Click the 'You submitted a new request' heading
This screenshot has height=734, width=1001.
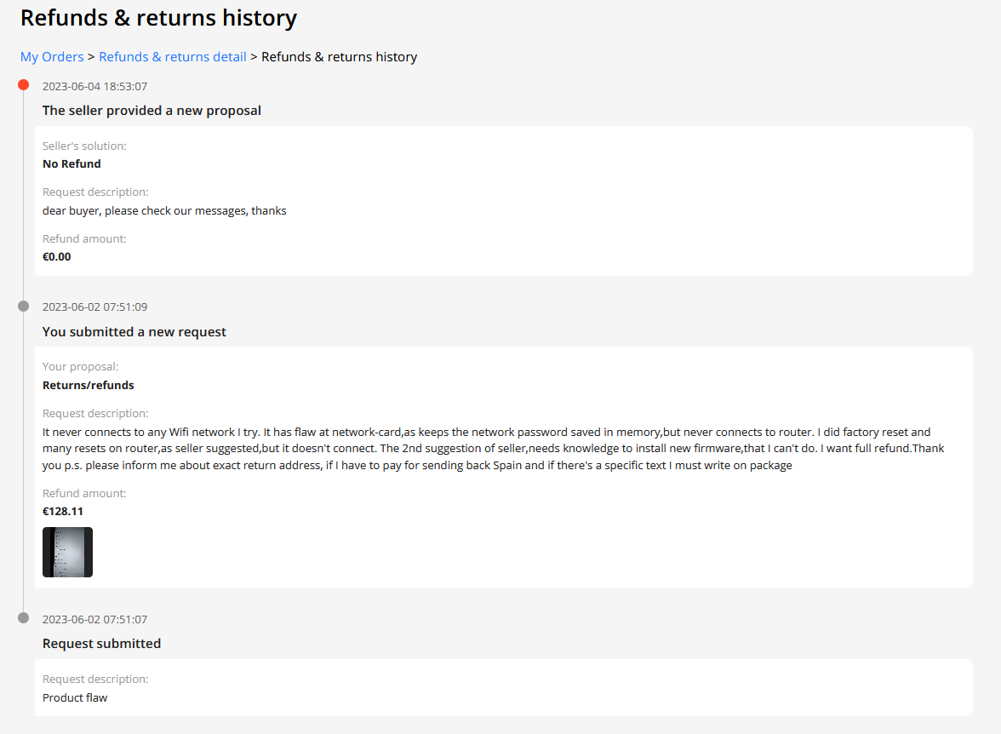coord(134,331)
